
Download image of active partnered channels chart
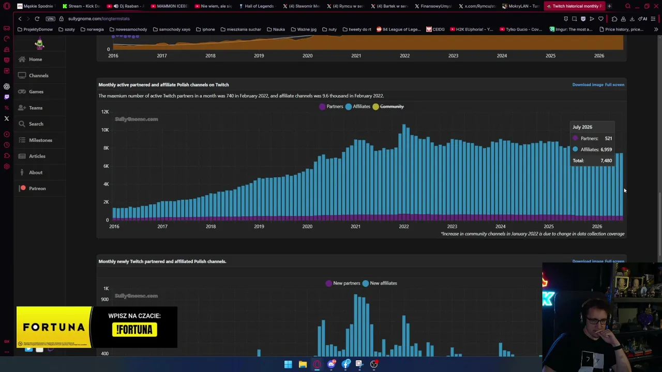coord(588,85)
